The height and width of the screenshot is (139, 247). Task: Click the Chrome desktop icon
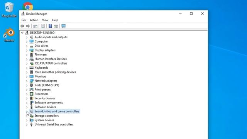(28, 6)
